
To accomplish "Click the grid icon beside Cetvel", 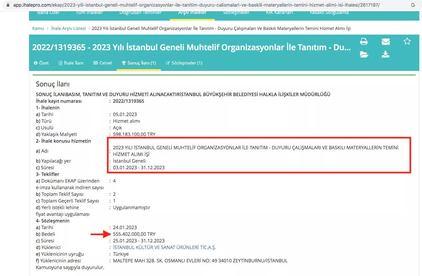I will pyautogui.click(x=95, y=63).
